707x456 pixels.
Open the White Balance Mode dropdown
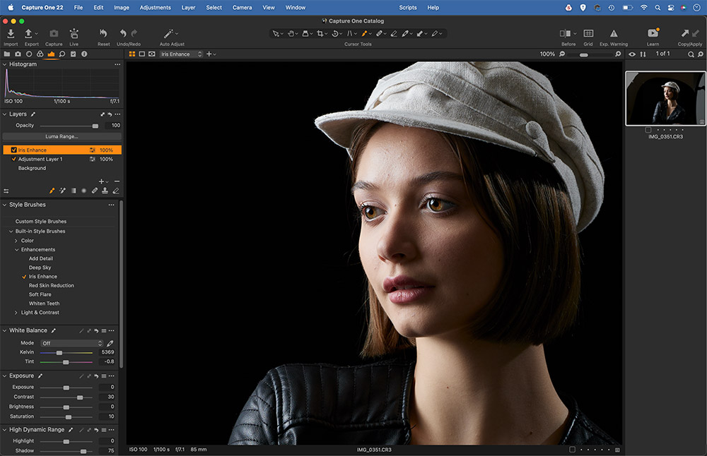pos(71,344)
